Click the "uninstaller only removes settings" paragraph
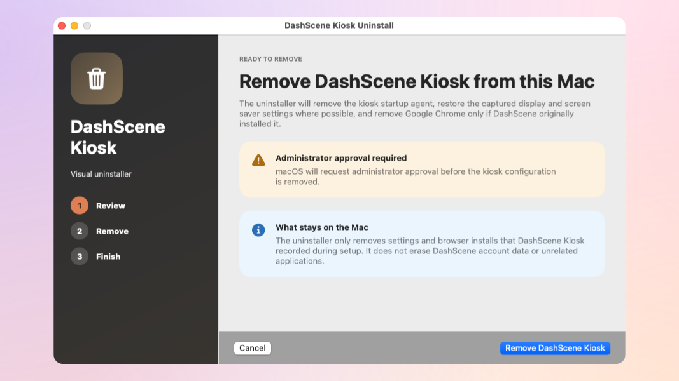Screen dimensions: 679x381 coord(430,251)
